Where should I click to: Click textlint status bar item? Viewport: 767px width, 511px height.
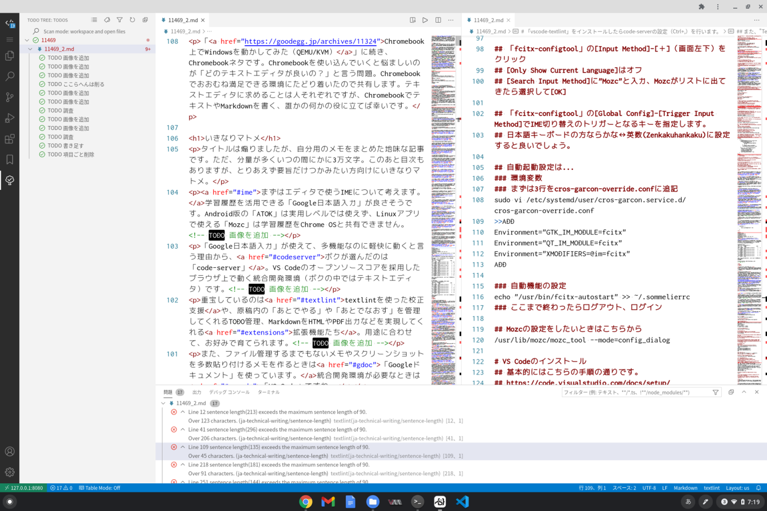pos(711,488)
